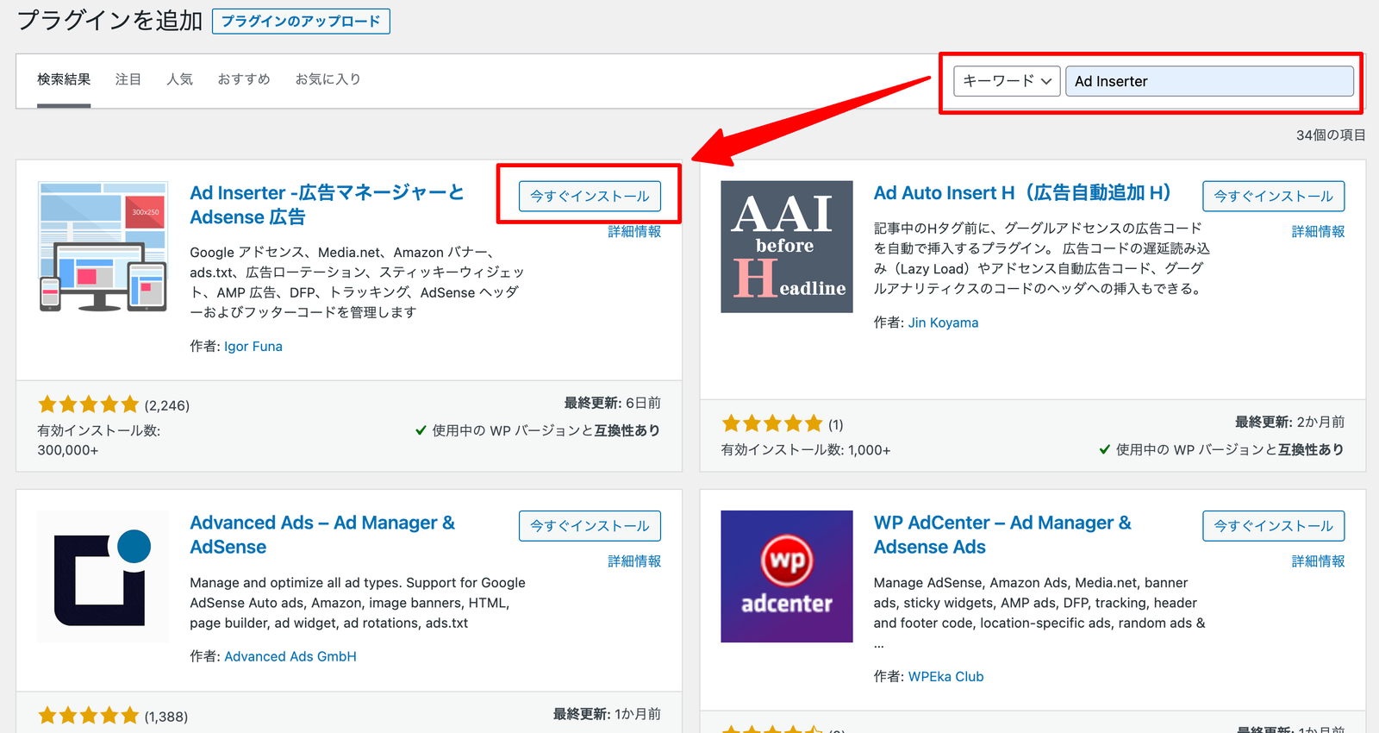Click 最終更新: 2か月前 text
Screen dimensions: 1379x733
pos(1289,422)
